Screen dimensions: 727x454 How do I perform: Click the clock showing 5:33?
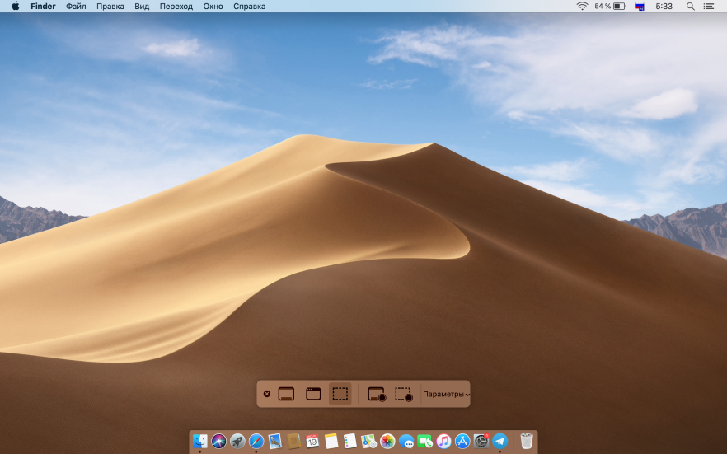664,7
